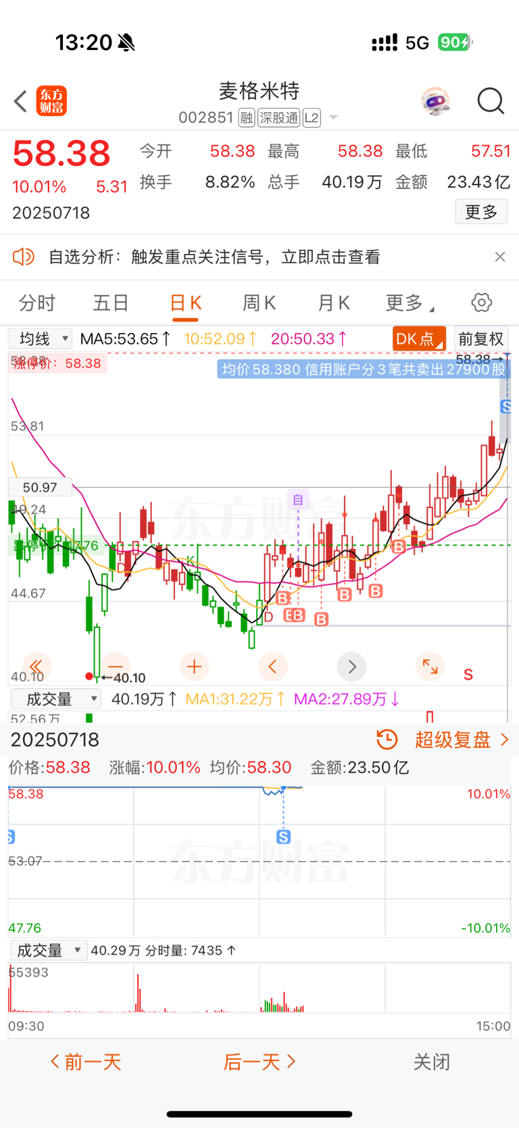519x1128 pixels.
Task: Click the 深股通 badge
Action: (x=279, y=118)
